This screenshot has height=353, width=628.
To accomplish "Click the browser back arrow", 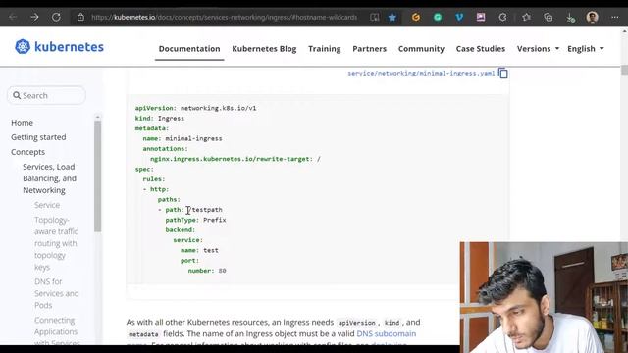I will (x=13, y=17).
